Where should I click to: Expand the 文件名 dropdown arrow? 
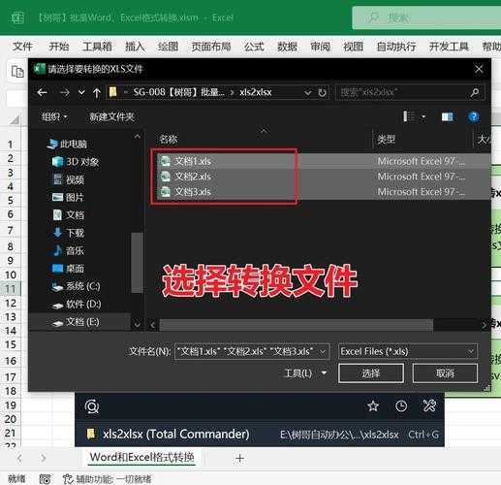point(323,351)
